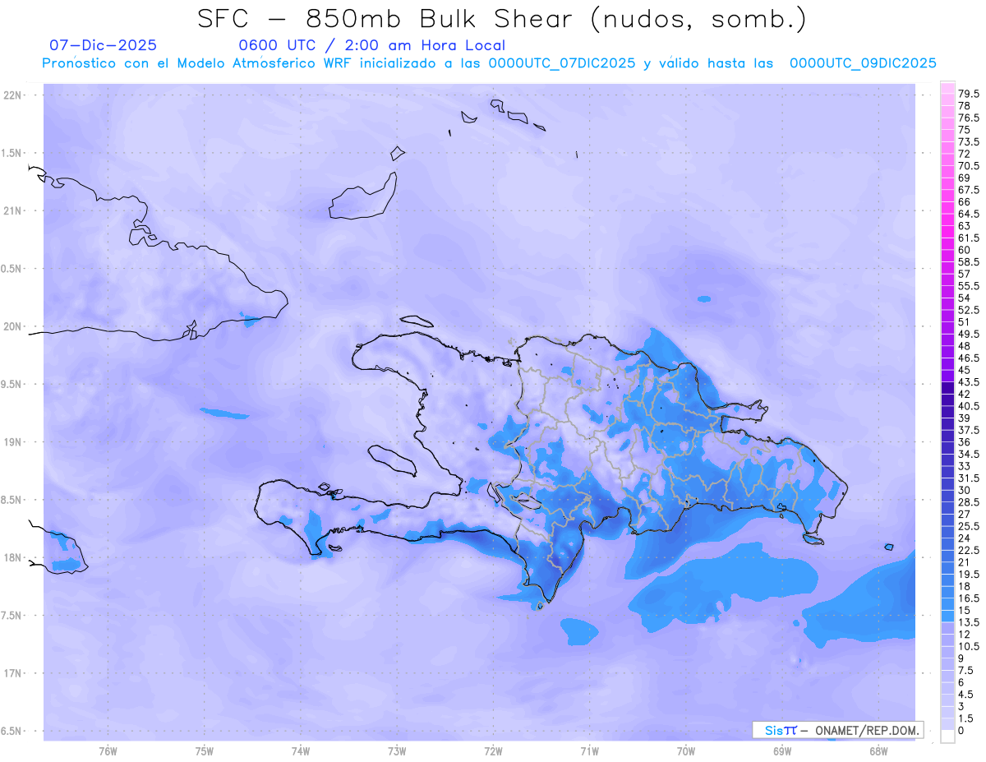Screen dimensions: 986x762
Task: Click the 79.5 value atop the legend
Action: (968, 95)
